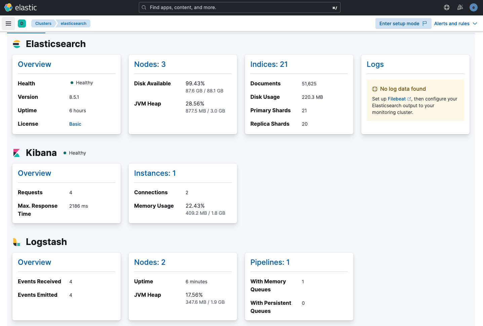Open the Kibana Instances: 1 link
The image size is (483, 326).
tap(155, 173)
